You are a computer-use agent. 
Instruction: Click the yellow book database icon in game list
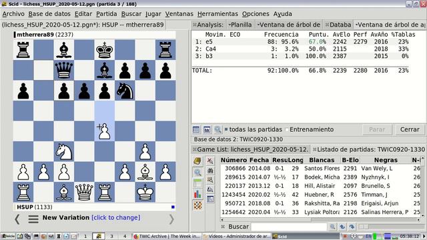click(x=197, y=161)
